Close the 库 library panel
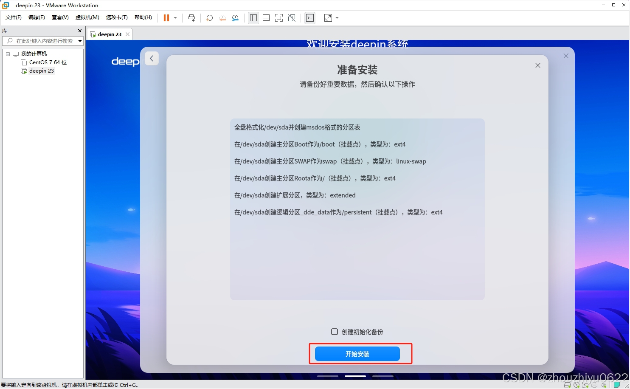 pos(80,31)
